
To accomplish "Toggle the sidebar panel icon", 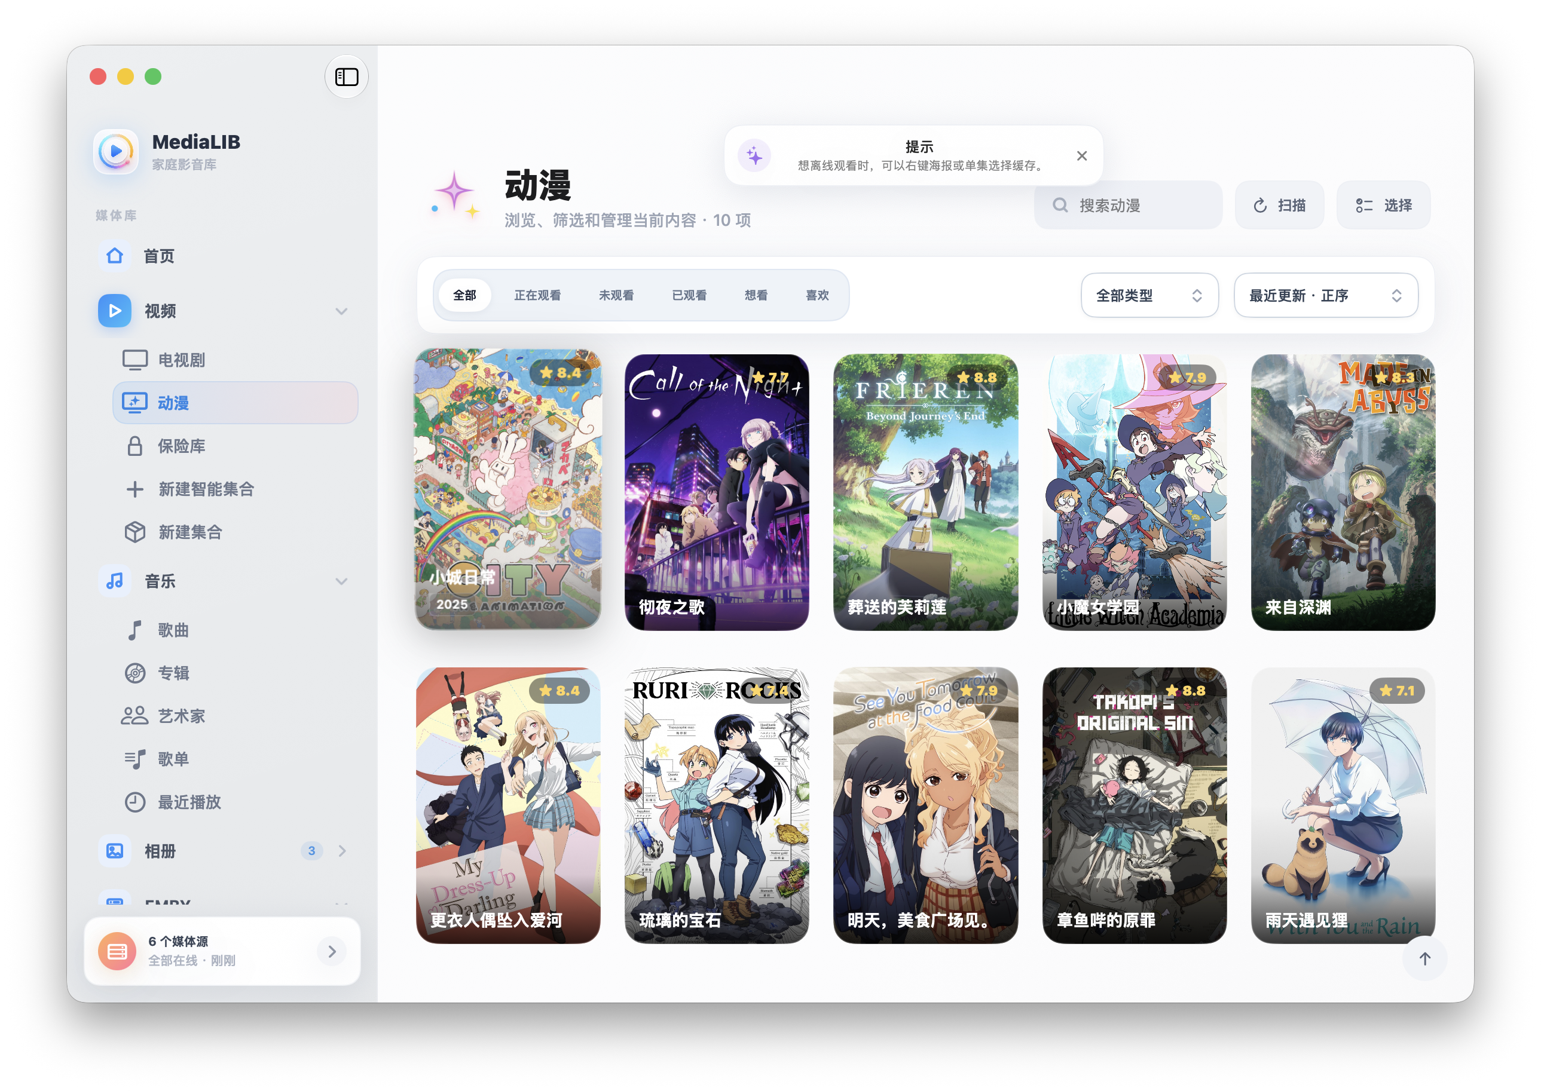I will pos(346,76).
